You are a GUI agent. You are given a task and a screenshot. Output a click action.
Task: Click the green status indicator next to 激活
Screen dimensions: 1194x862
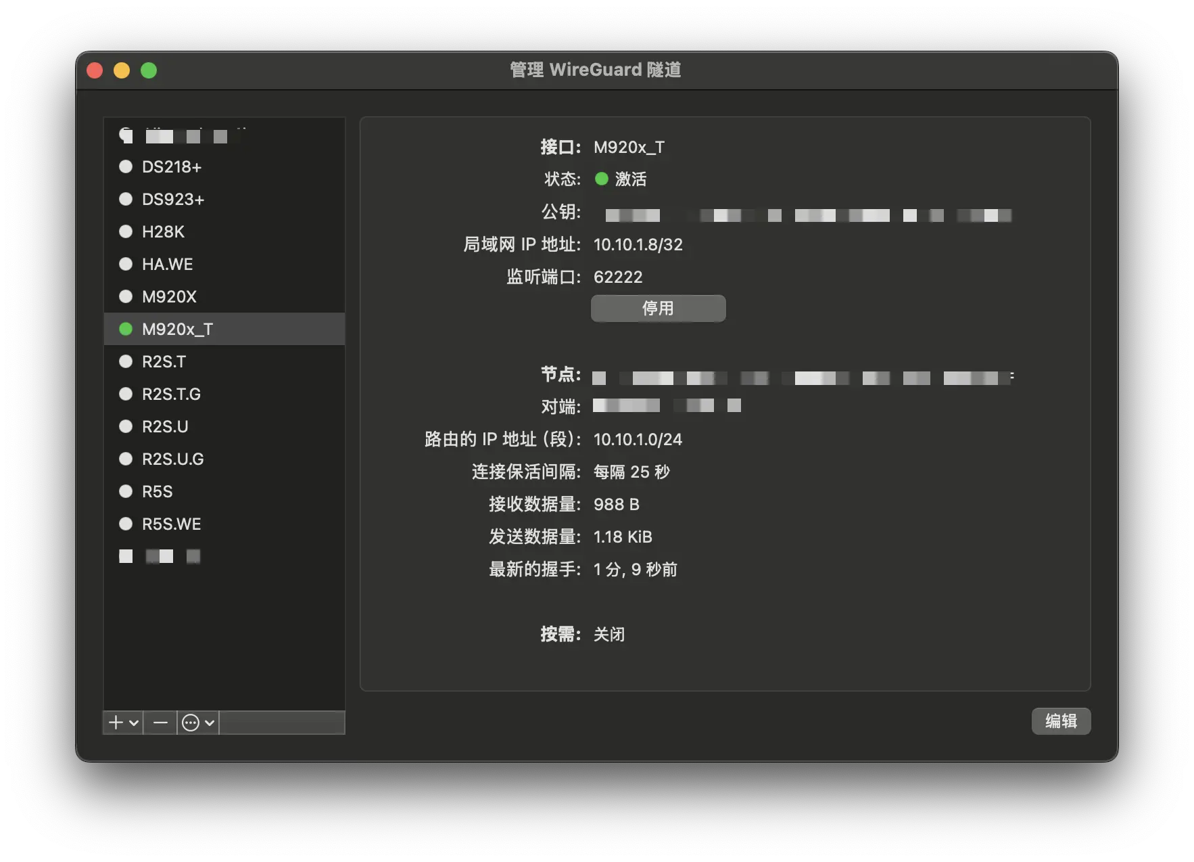click(x=601, y=179)
